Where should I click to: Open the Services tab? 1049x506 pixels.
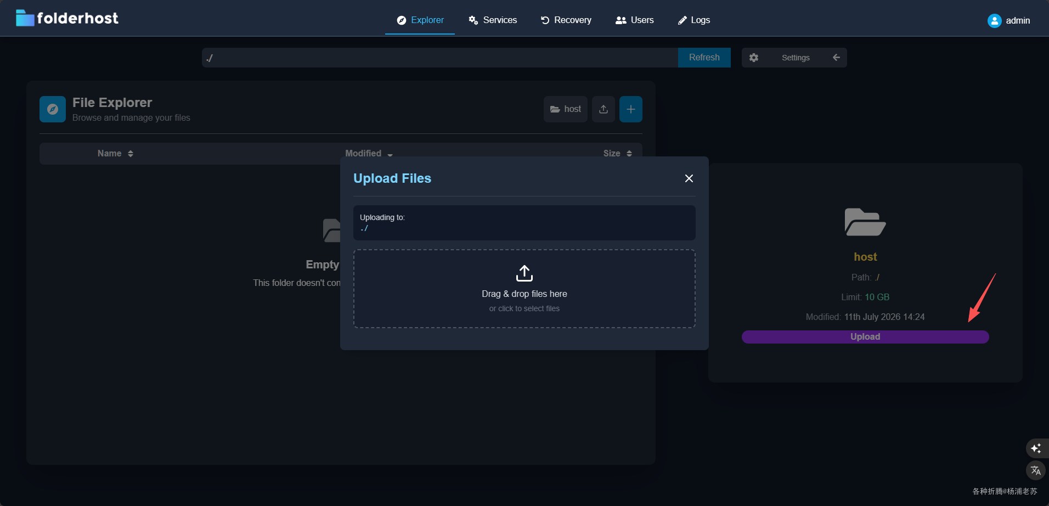pos(493,20)
